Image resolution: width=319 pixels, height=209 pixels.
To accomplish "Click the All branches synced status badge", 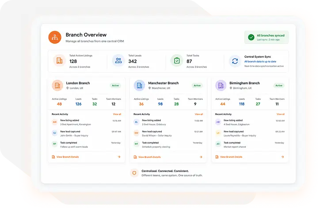I will tap(266, 37).
